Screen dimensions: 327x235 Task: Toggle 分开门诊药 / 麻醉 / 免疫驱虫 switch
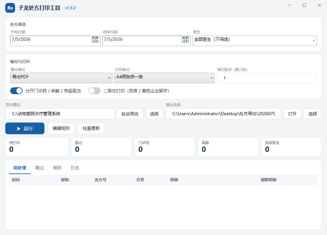[16, 91]
